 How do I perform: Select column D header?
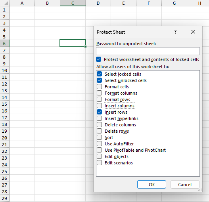(98, 3)
